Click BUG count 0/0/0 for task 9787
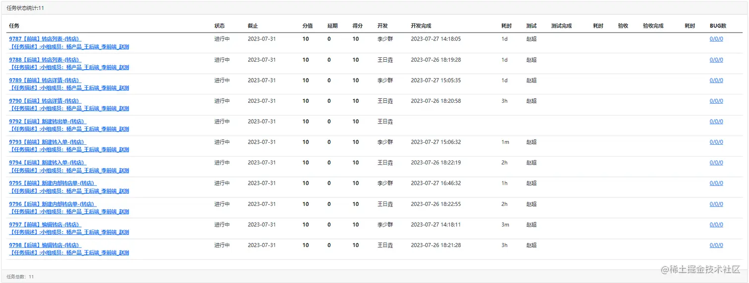Screen dimensions: 749x283 716,39
